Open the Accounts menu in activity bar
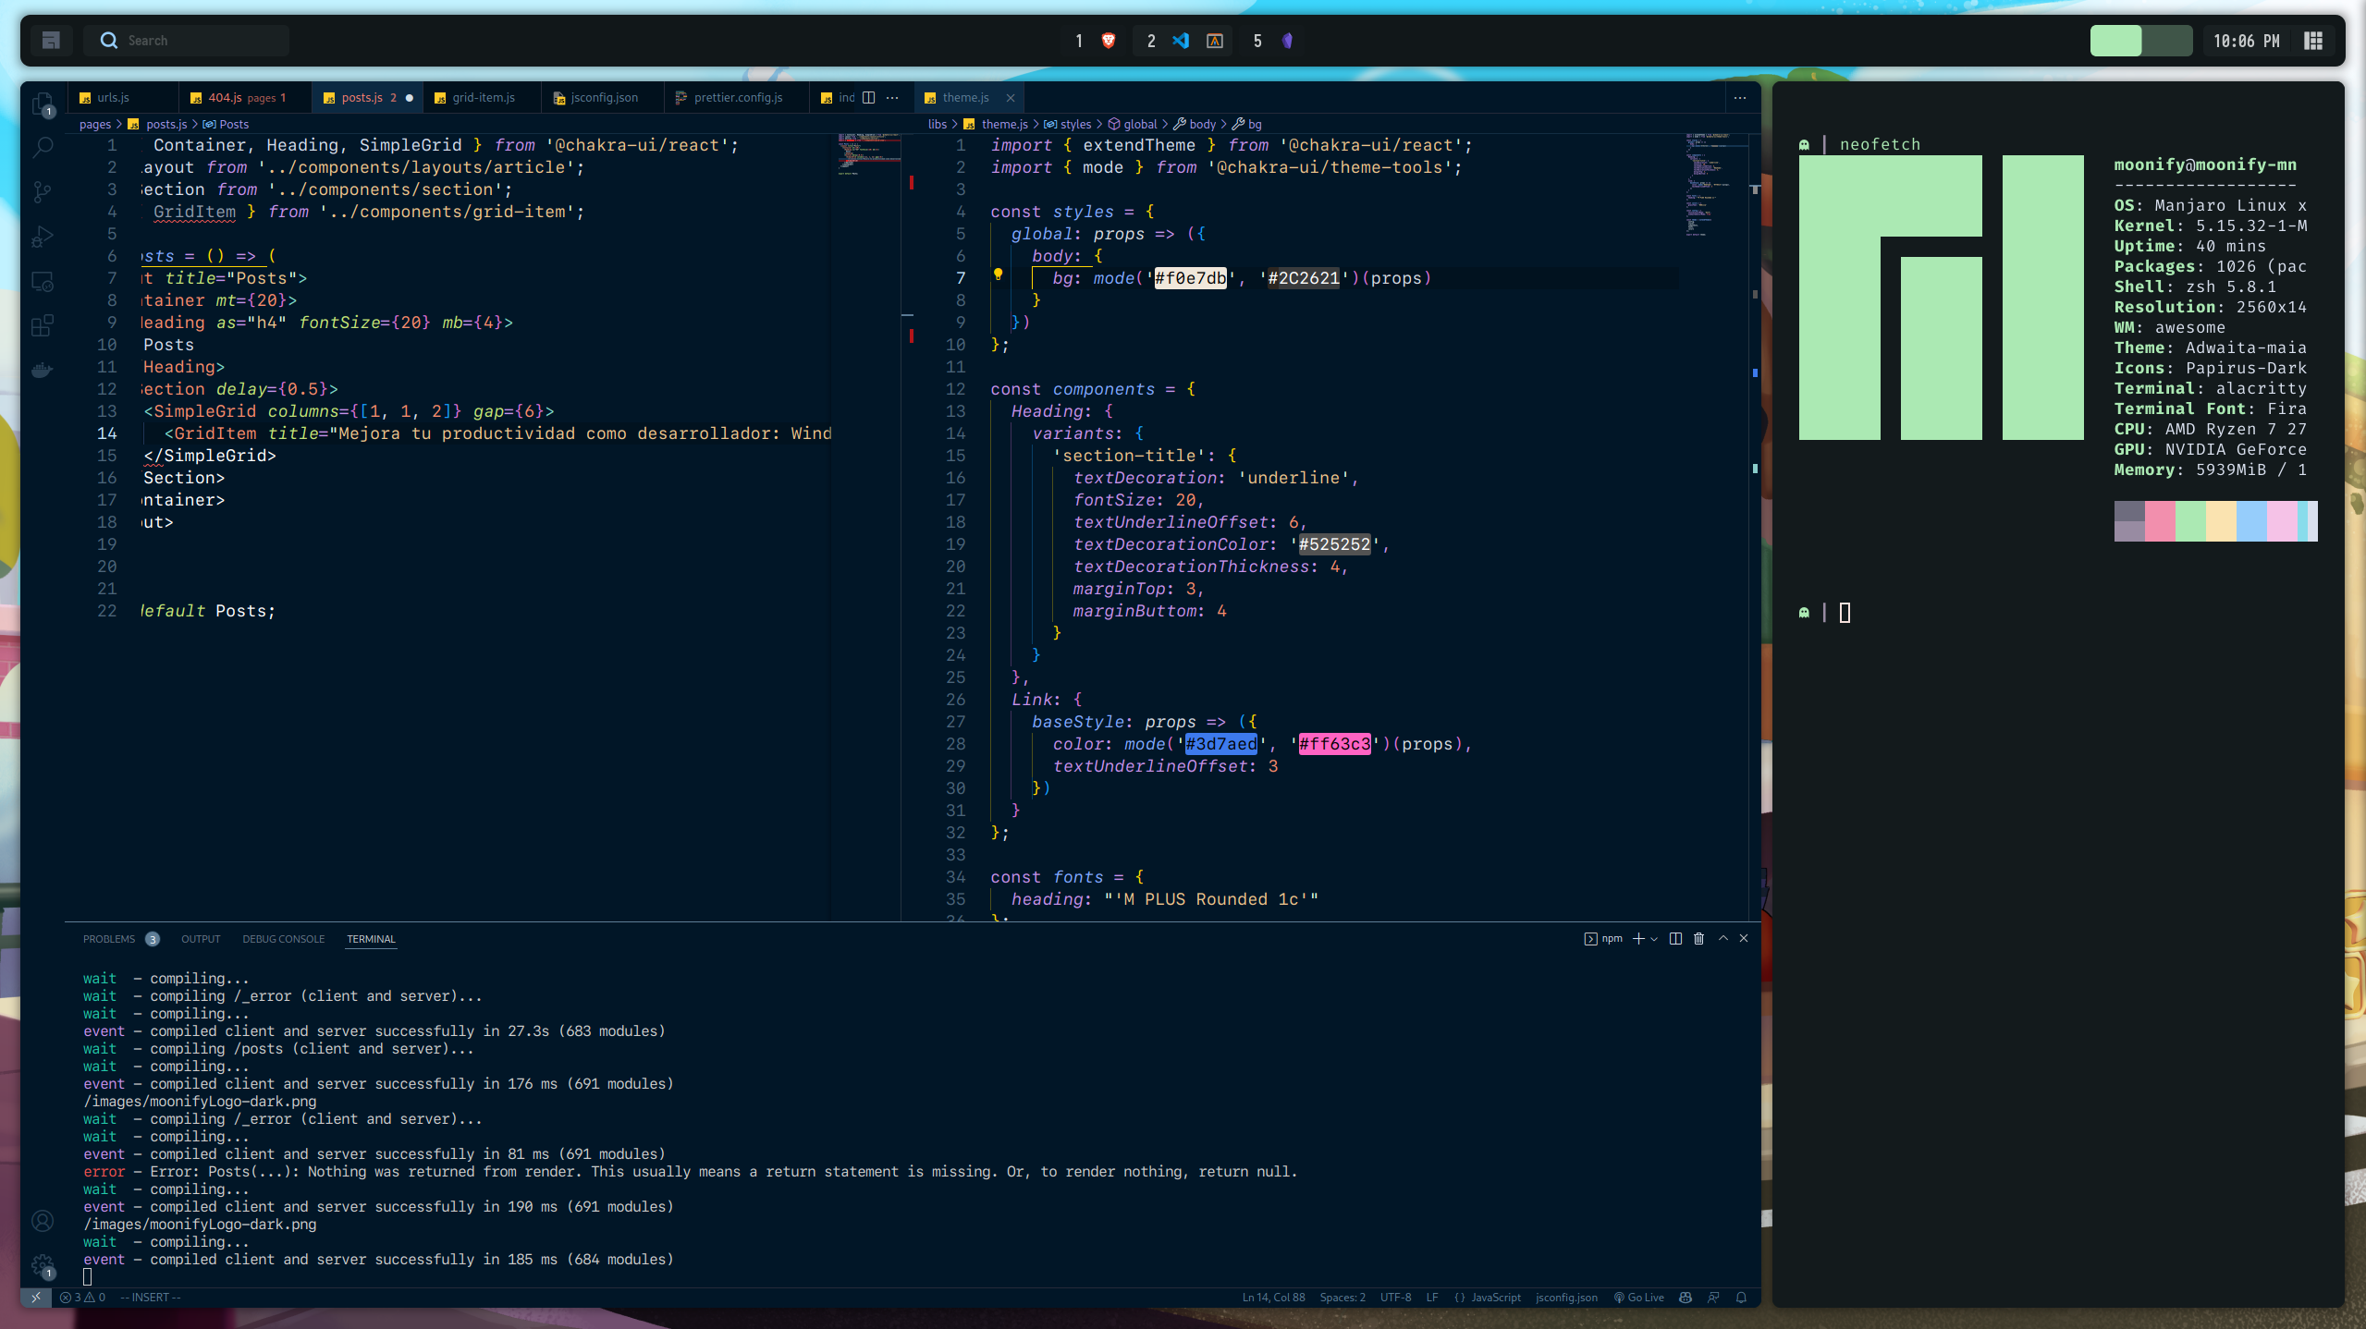This screenshot has width=2366, height=1329. (x=43, y=1221)
